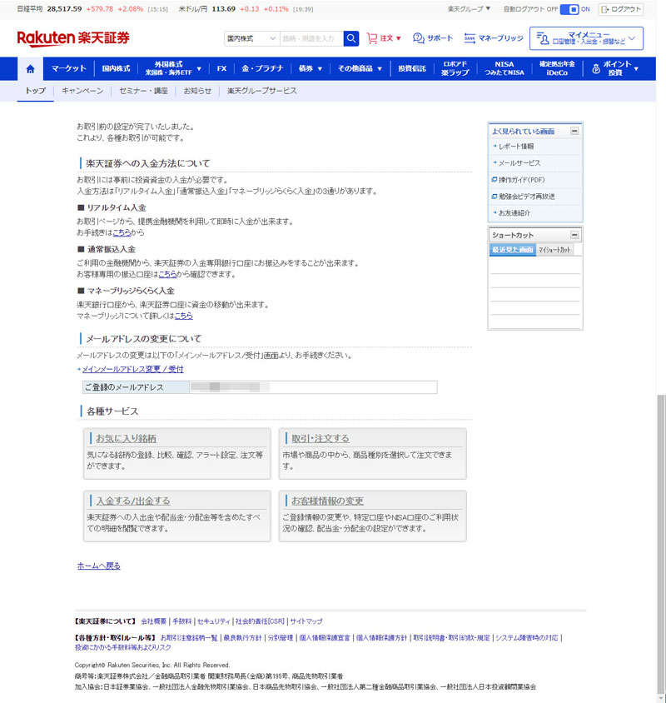Select the キャンペーン sub-navigation tab
Image resolution: width=666 pixels, height=703 pixels.
[82, 91]
